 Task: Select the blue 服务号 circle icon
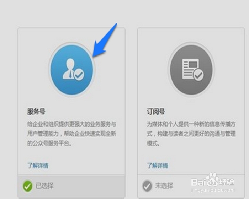(x=71, y=70)
